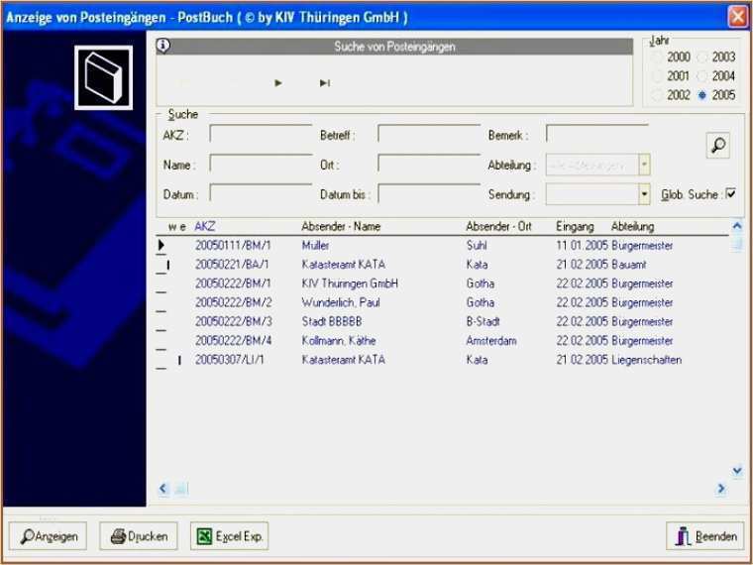Image resolution: width=753 pixels, height=565 pixels.
Task: Select row 20050111/BM/1
Action: 442,246
